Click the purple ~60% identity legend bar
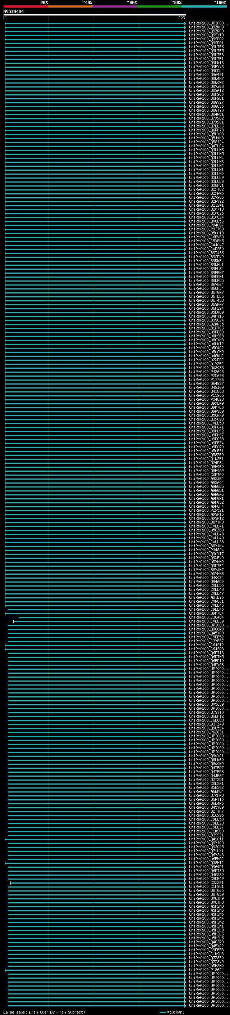The width and height of the screenshot is (230, 1015). coord(115,6)
